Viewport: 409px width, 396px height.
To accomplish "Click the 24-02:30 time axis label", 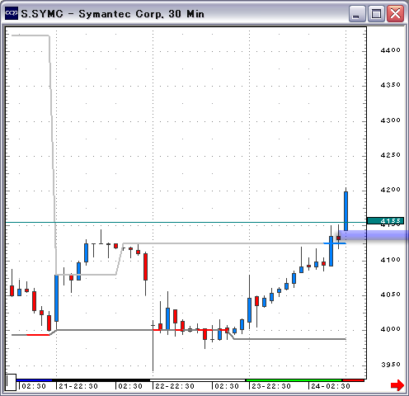I will point(331,386).
